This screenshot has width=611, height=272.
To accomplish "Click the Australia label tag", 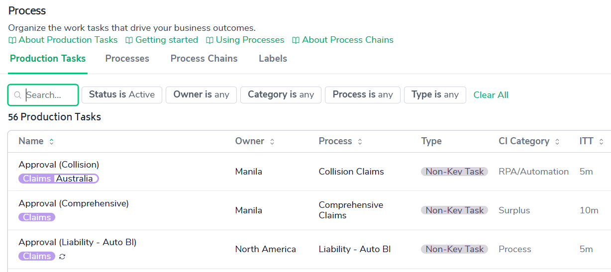I will 75,179.
